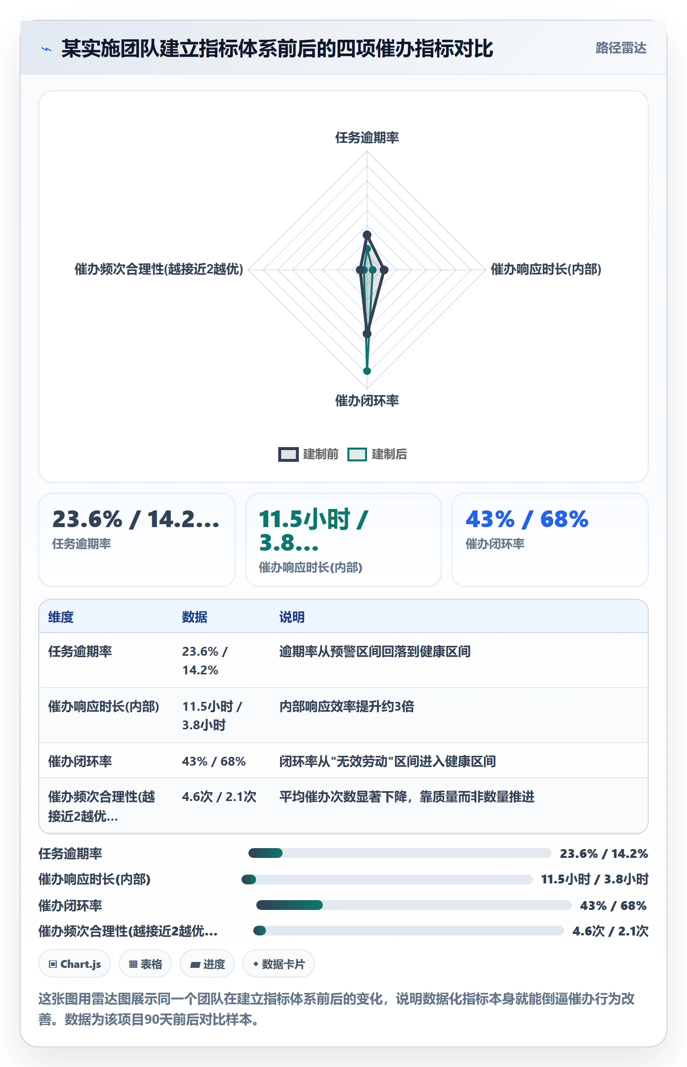The image size is (687, 1067).
Task: Click the square icon in Chart.js chip
Action: pyautogui.click(x=53, y=964)
